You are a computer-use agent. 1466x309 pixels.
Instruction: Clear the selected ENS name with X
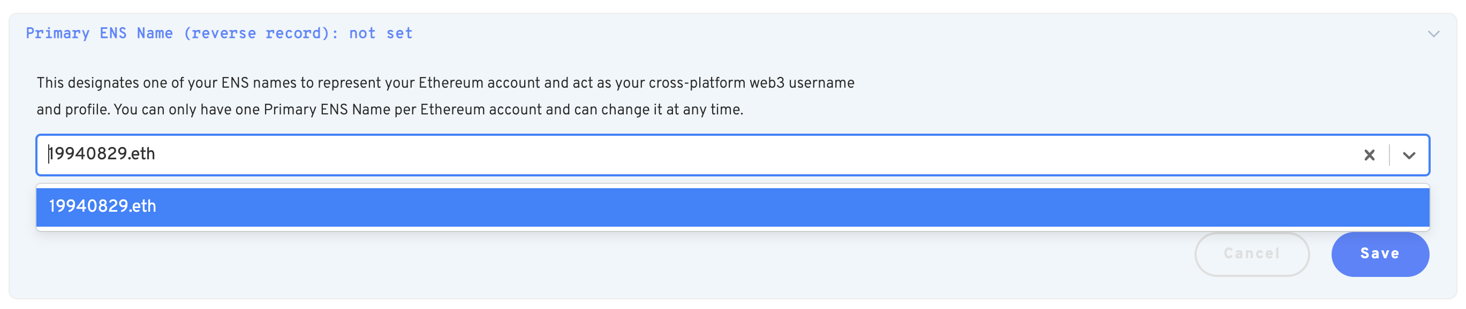pyautogui.click(x=1369, y=155)
